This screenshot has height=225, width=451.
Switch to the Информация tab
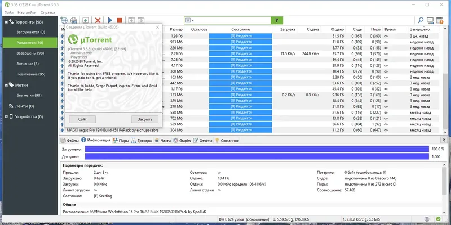[96, 140]
